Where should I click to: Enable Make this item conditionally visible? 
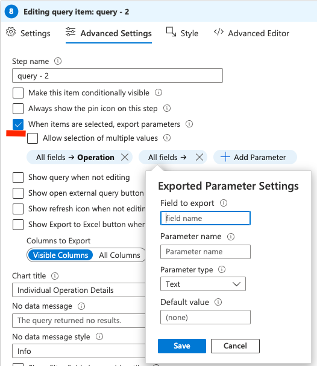pos(18,93)
